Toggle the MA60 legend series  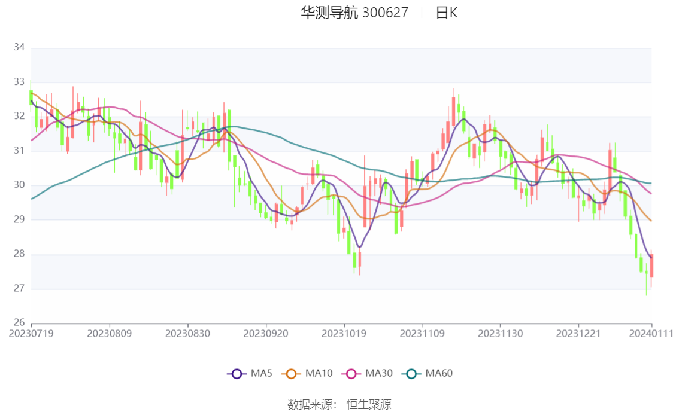click(x=428, y=374)
